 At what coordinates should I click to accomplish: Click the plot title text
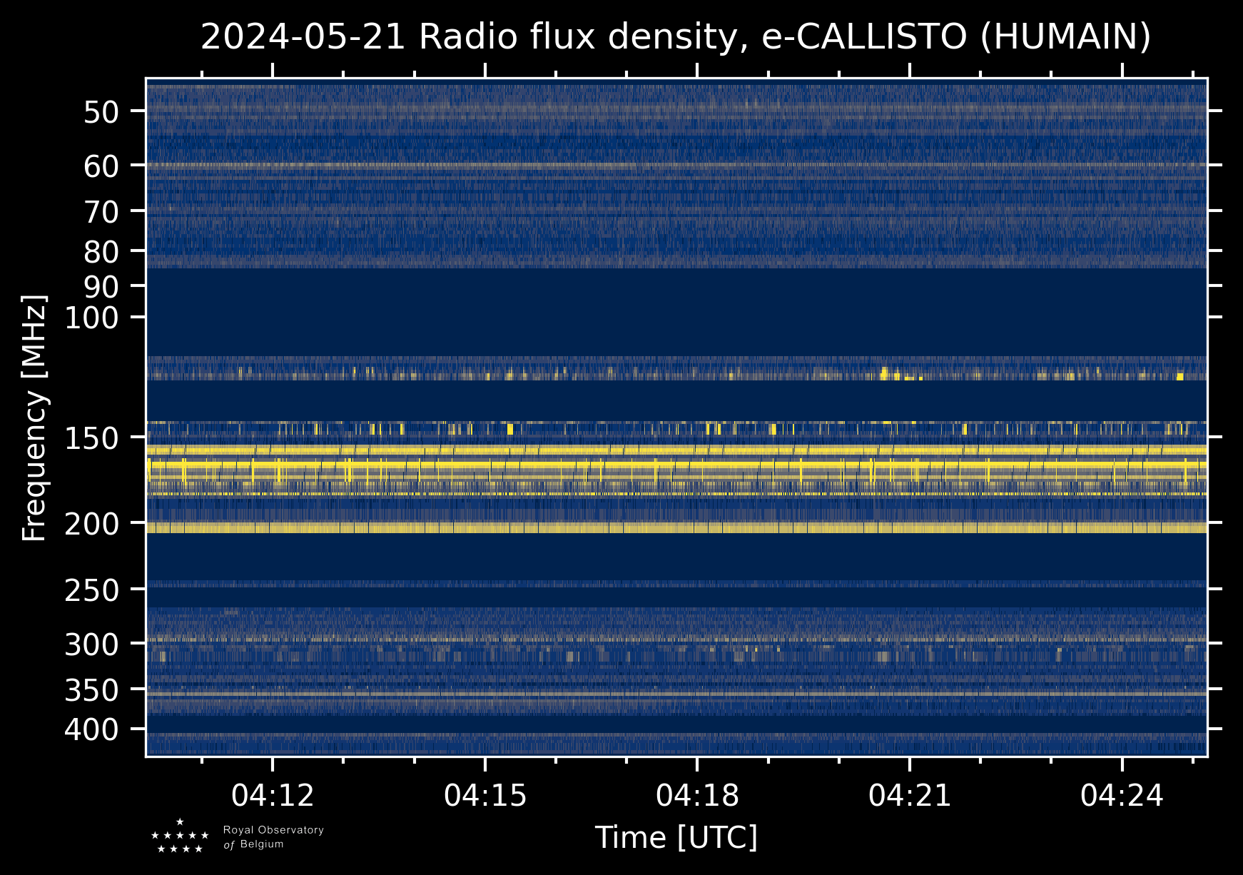pos(675,37)
